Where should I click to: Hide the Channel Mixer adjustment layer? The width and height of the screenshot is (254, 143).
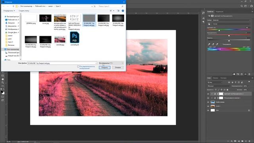point(208,98)
